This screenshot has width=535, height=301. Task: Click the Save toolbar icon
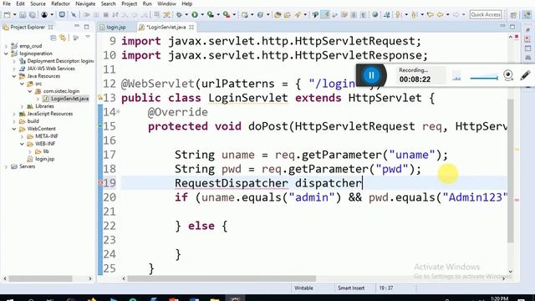click(x=23, y=15)
